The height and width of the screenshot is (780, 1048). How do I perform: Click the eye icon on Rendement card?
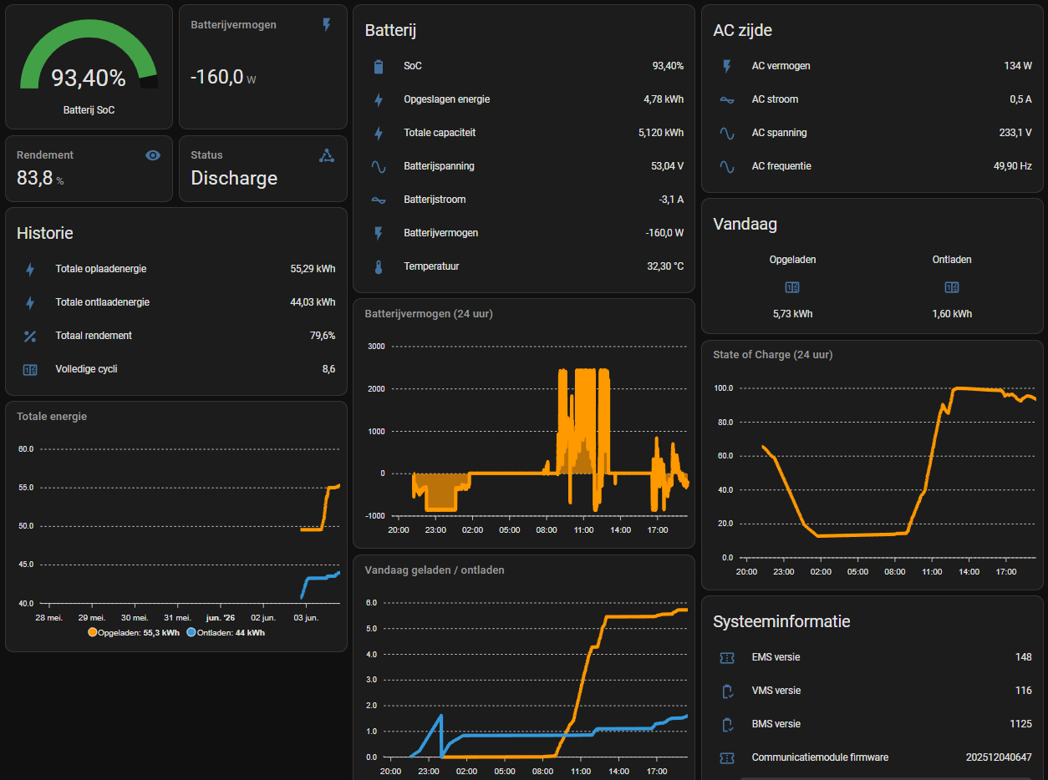[153, 155]
